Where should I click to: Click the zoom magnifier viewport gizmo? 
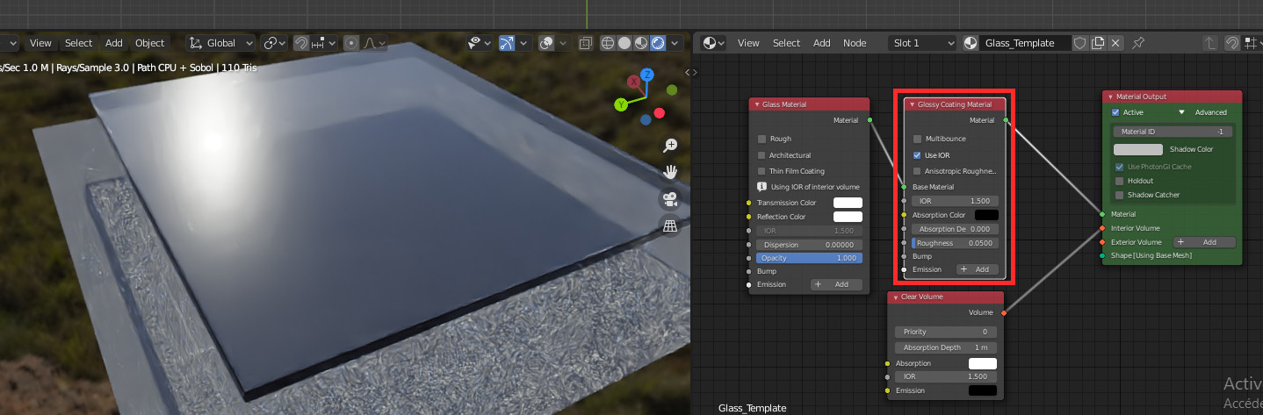[670, 145]
